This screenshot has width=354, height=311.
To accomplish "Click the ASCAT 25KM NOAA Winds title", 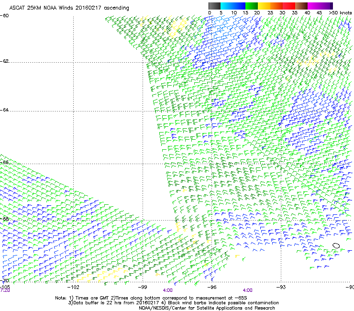I will [x=69, y=8].
